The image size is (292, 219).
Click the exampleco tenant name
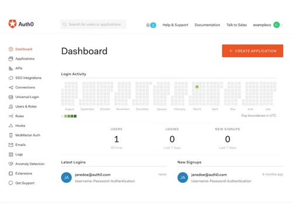tap(262, 25)
